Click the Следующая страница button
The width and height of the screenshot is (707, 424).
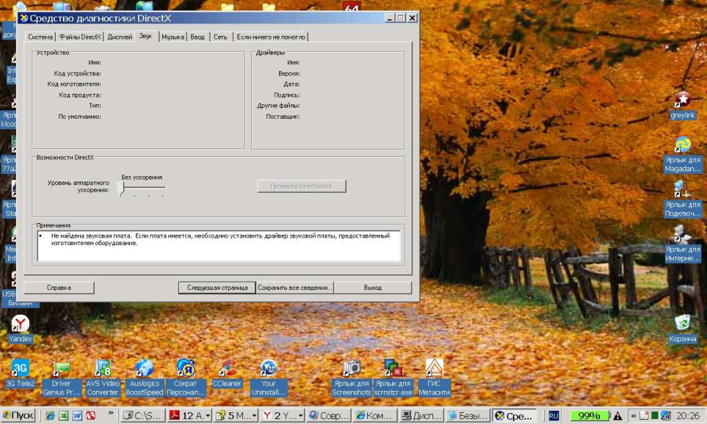pyautogui.click(x=217, y=287)
